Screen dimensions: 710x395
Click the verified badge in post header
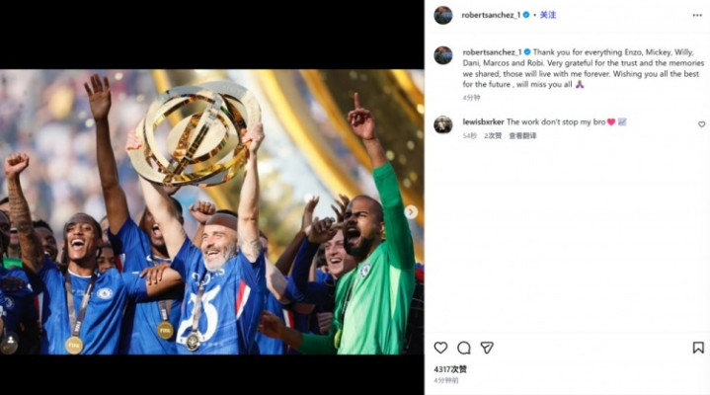[x=526, y=15]
